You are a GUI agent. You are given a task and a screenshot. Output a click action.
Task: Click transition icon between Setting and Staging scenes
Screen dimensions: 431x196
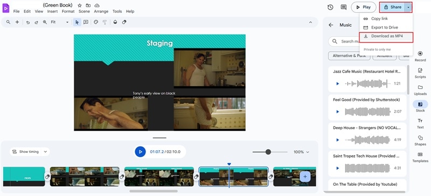[x=196, y=177]
